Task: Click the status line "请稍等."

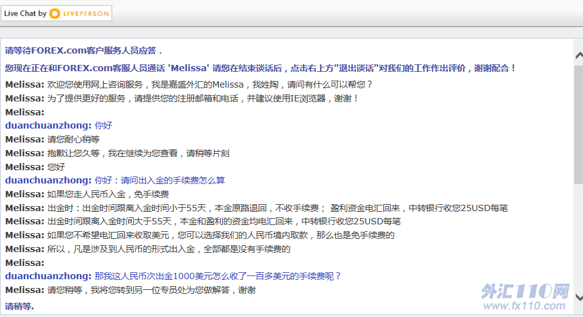Action: (20, 306)
